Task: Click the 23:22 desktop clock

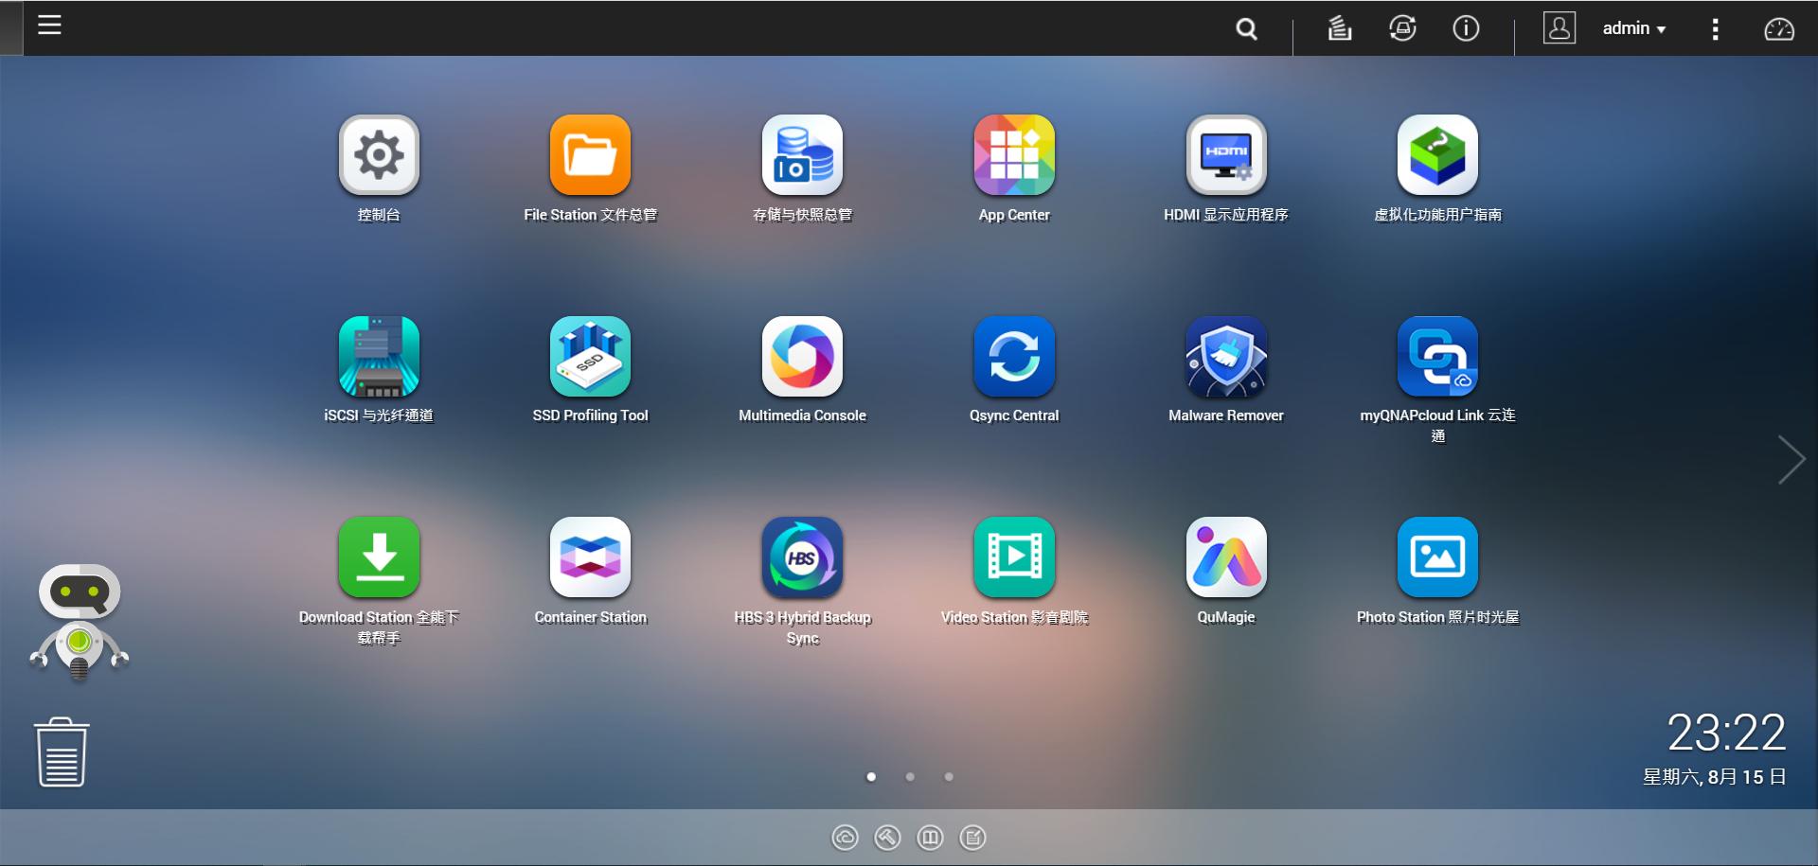Action: click(x=1726, y=733)
